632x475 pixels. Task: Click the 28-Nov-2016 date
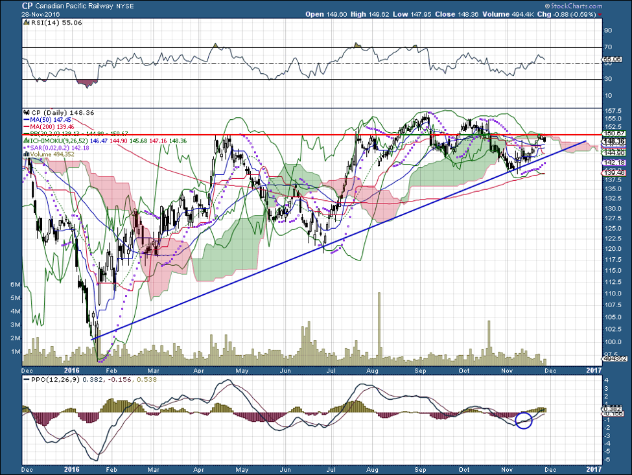(x=41, y=14)
